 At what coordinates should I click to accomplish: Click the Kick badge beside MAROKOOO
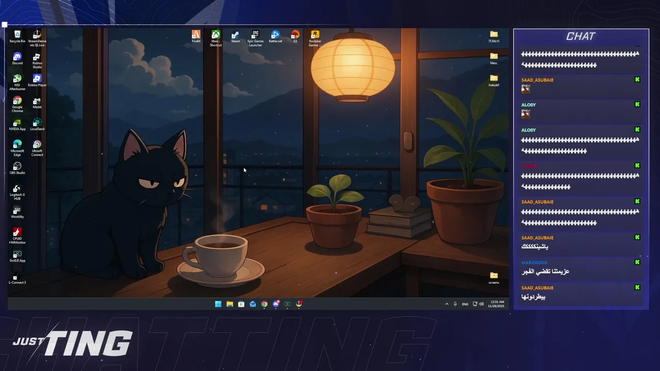pos(637,262)
